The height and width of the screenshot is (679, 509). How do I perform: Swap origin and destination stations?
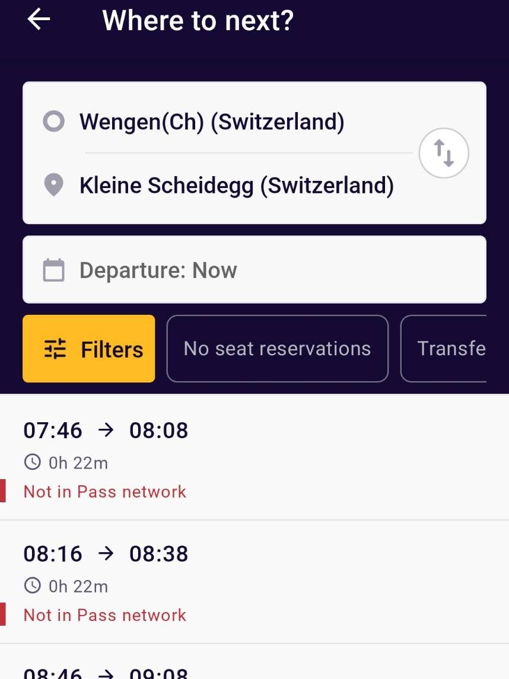click(x=444, y=153)
